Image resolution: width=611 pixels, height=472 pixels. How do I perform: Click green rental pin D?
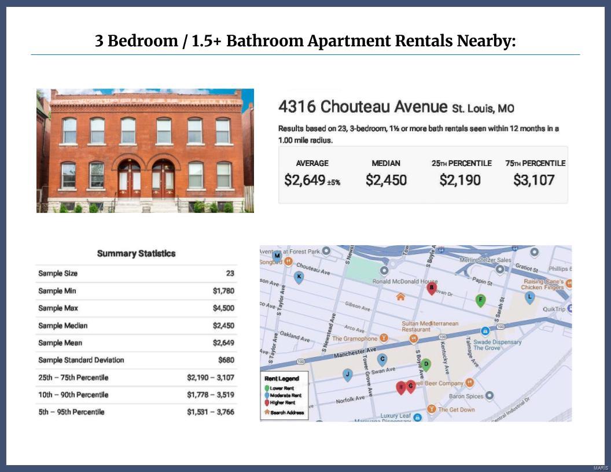coord(426,364)
